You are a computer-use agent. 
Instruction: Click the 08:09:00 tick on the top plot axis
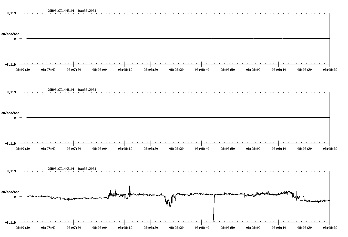[x=253, y=69]
